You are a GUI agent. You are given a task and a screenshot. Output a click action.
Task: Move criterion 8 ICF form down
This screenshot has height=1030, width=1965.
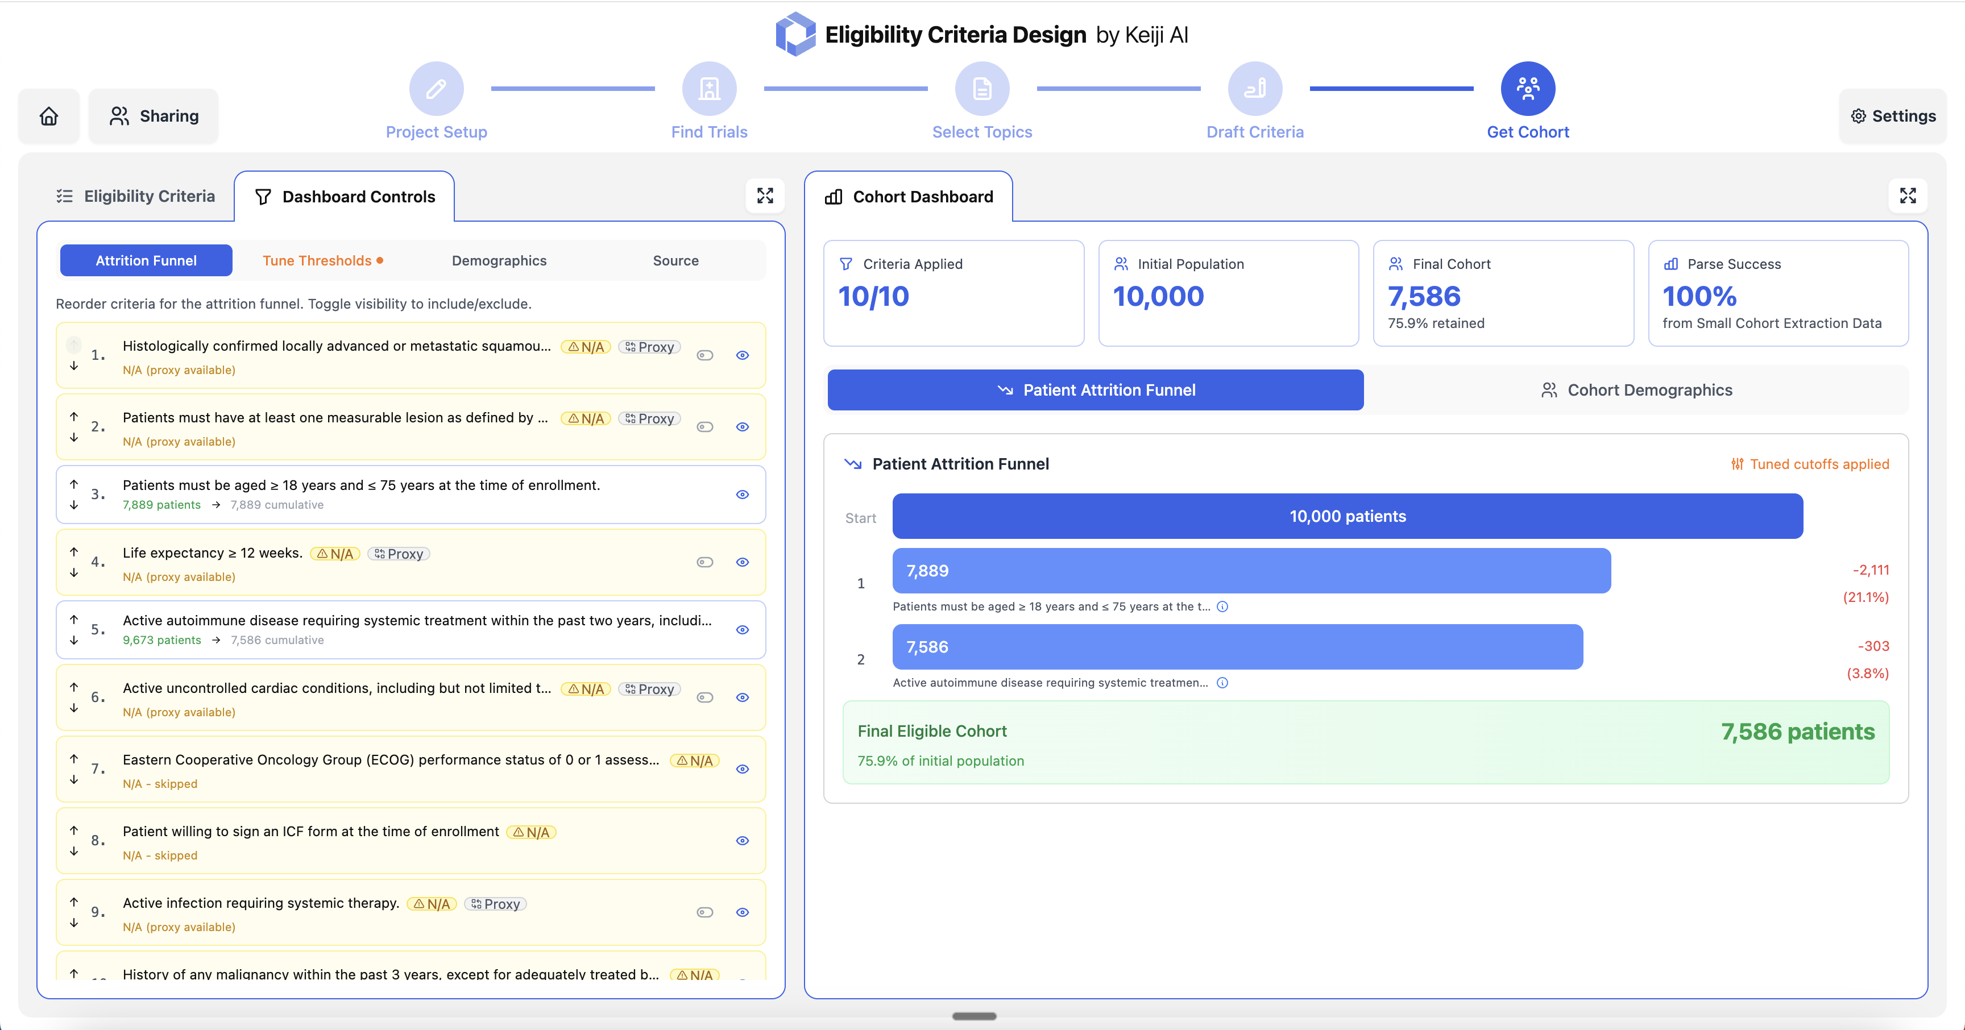tap(74, 852)
